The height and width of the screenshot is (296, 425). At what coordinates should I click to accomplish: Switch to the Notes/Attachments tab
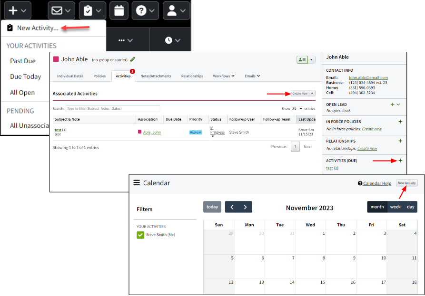(x=156, y=76)
